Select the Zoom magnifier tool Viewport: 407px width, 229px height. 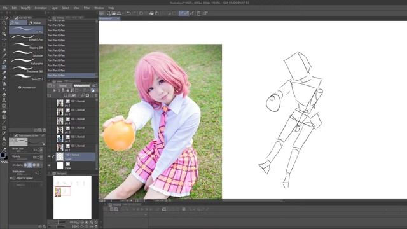(4, 23)
